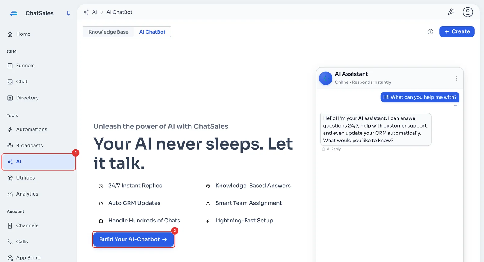Click the Analytics chart icon

pos(10,194)
